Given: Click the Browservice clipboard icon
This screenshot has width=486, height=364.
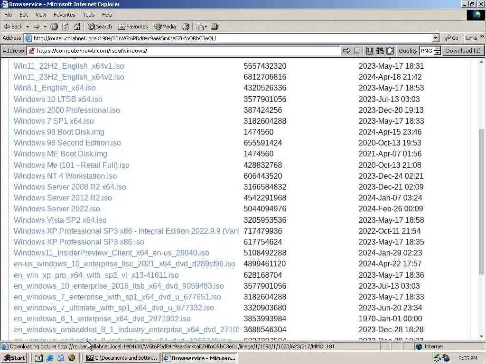Looking at the screenshot, I should click(x=390, y=50).
